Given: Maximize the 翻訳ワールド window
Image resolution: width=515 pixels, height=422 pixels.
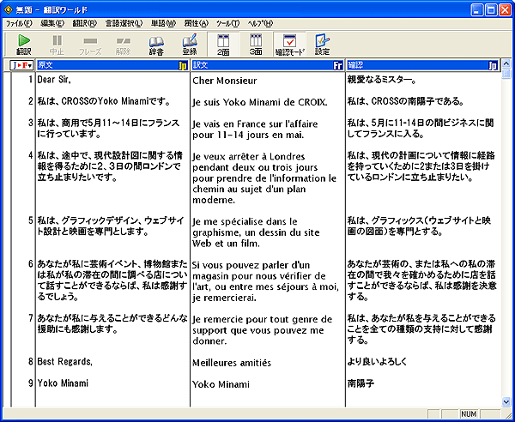Looking at the screenshot, I should (491, 10).
